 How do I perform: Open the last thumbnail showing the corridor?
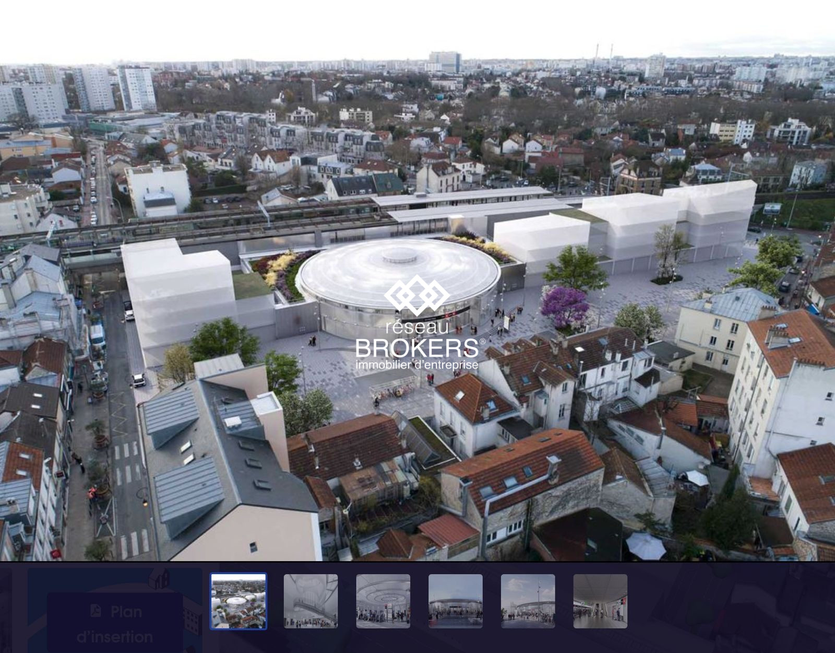click(600, 601)
